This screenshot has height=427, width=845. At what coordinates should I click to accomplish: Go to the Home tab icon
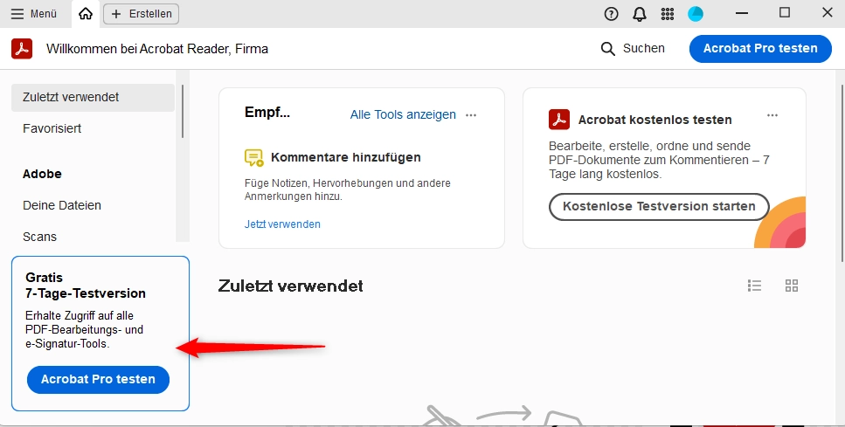[85, 14]
